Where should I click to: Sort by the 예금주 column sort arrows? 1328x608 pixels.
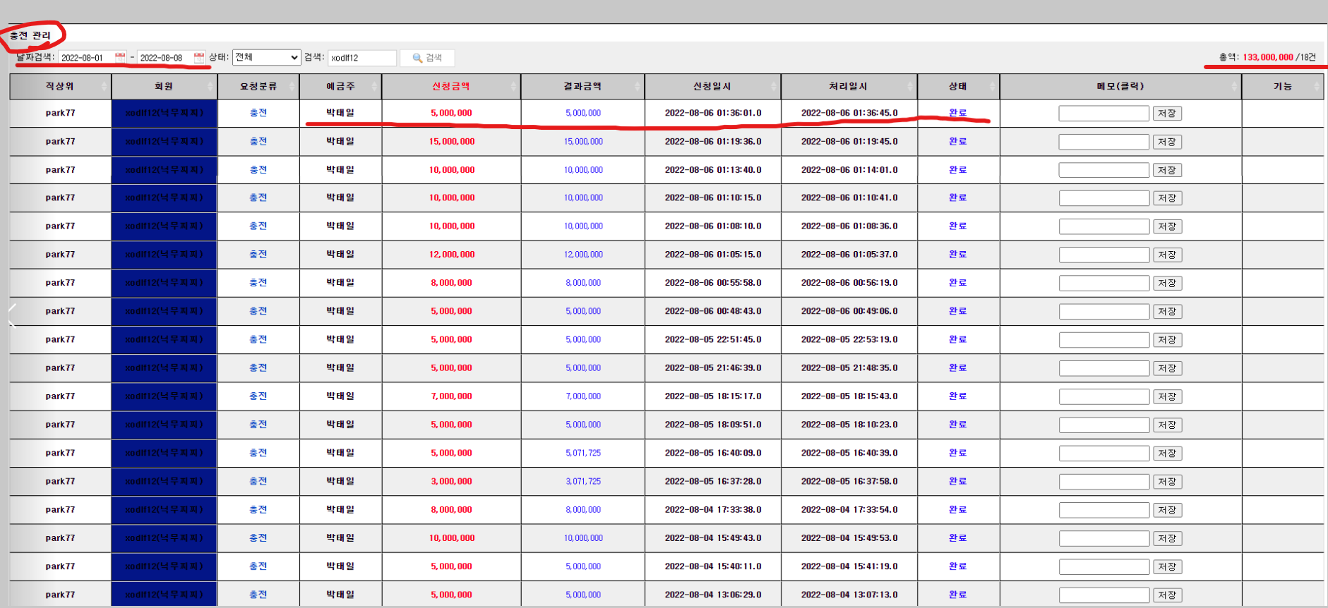[x=375, y=86]
